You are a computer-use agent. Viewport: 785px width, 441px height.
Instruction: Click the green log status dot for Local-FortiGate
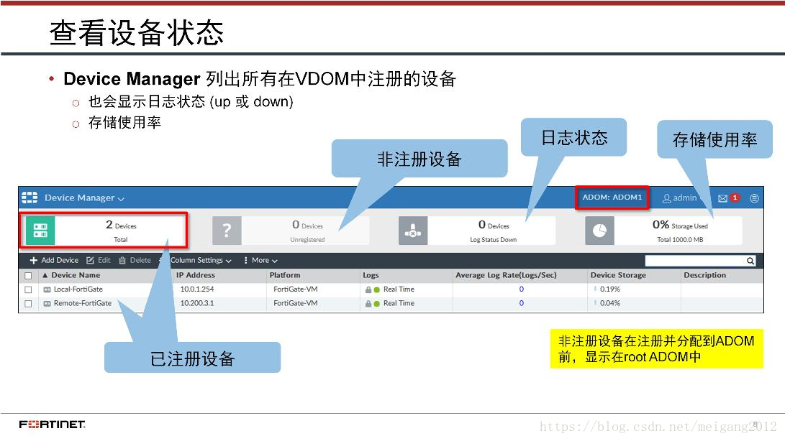point(377,289)
